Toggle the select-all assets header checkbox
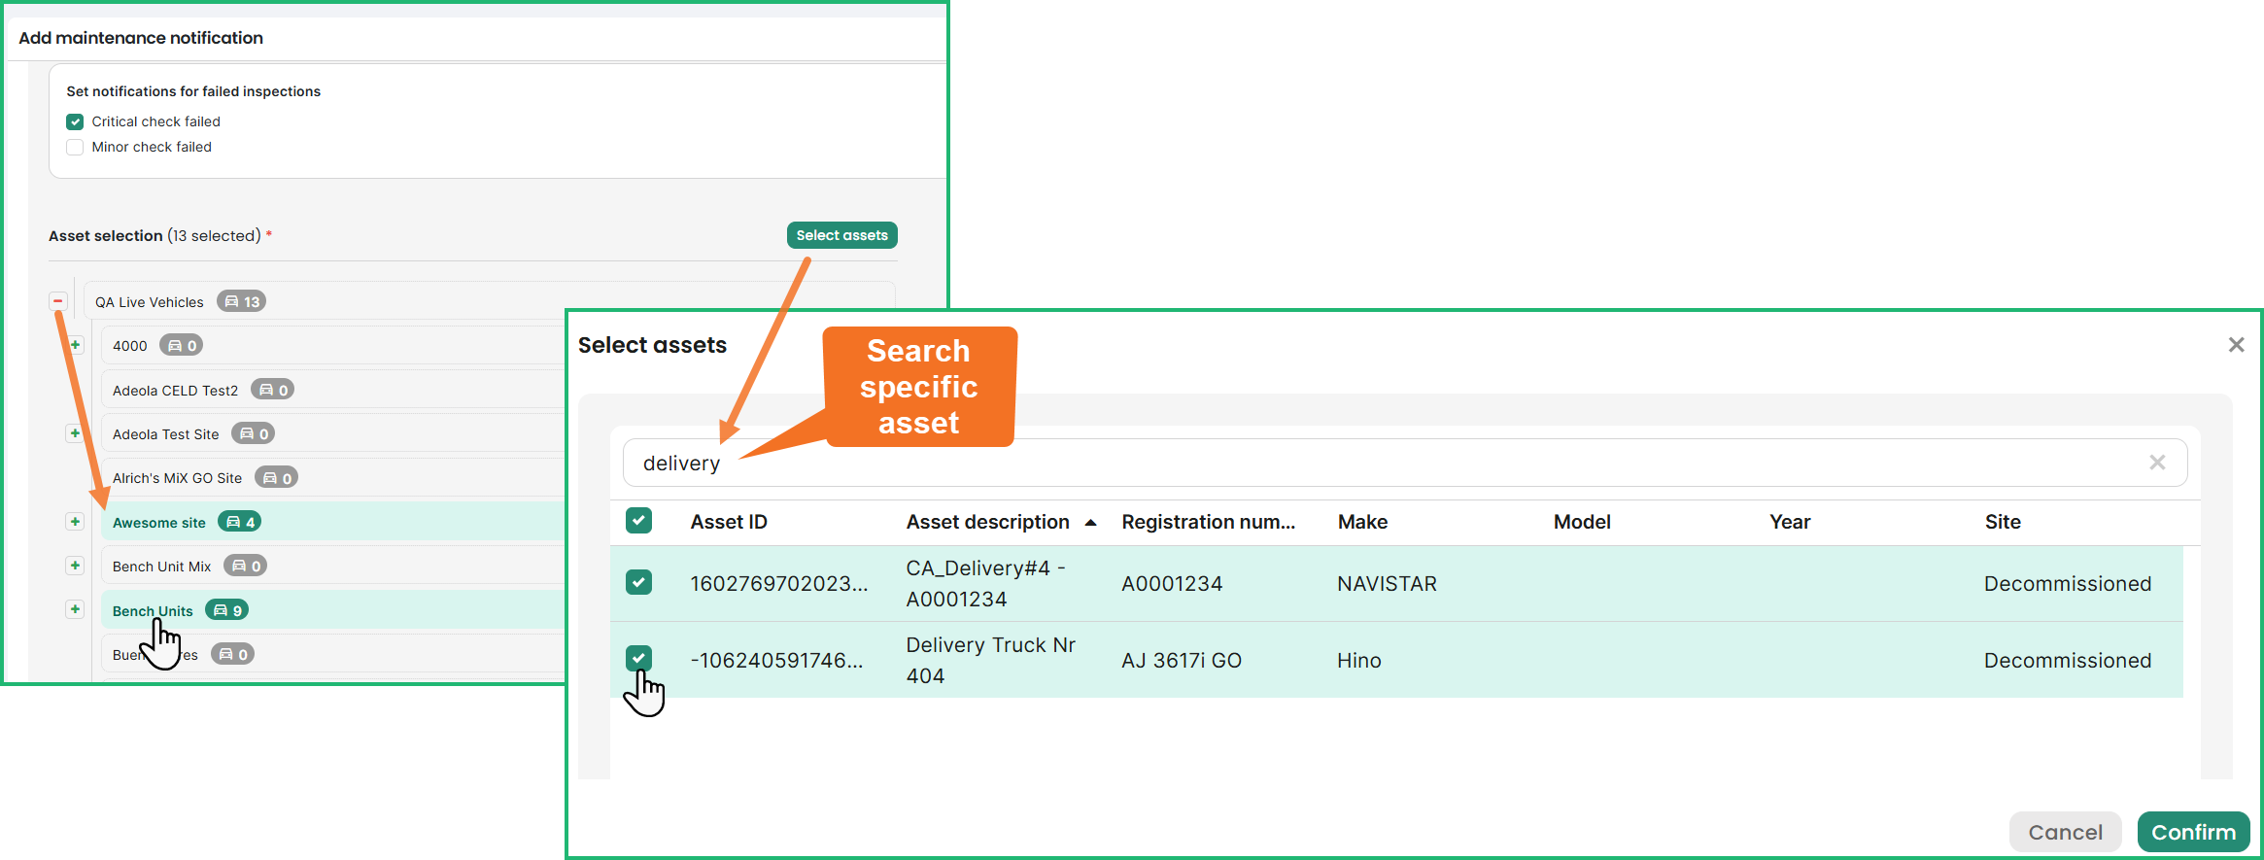 click(638, 521)
